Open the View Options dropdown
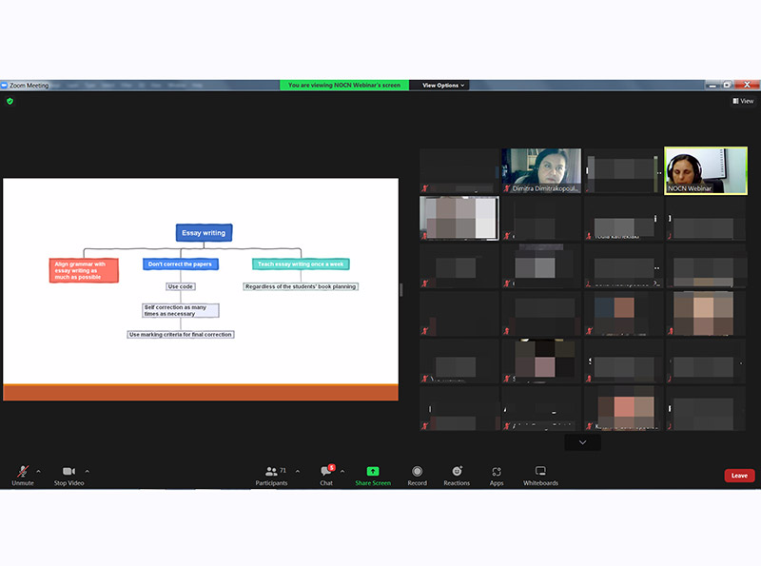The height and width of the screenshot is (566, 761). 444,86
